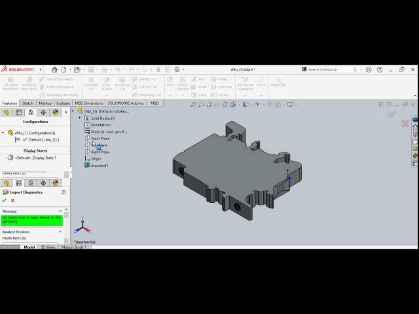Open the DisplayManager tab icon in the lower panel

click(x=56, y=183)
